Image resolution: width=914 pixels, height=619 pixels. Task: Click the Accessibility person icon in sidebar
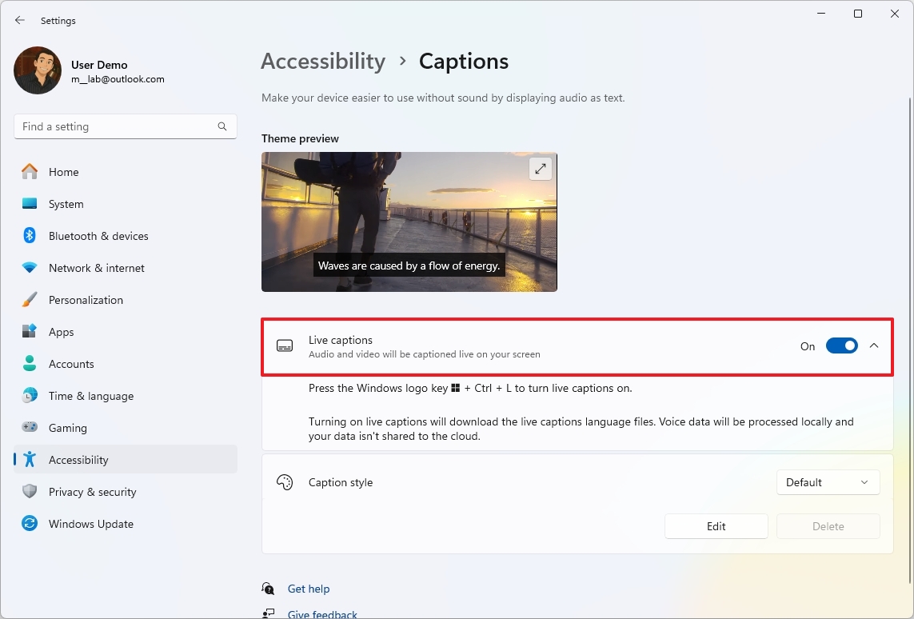pyautogui.click(x=30, y=460)
